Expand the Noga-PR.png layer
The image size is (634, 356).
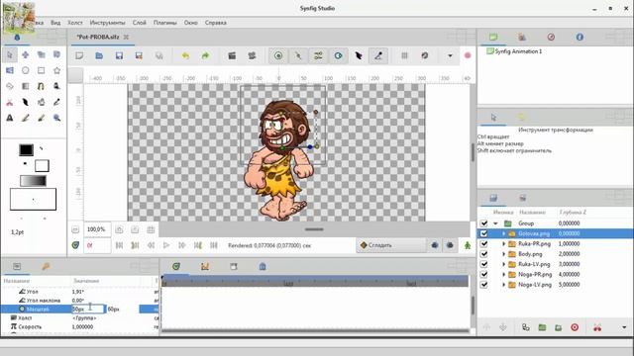click(x=504, y=274)
